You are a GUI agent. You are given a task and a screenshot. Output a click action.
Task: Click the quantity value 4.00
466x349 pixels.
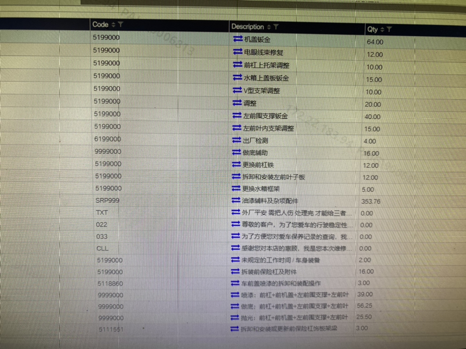[x=370, y=141]
